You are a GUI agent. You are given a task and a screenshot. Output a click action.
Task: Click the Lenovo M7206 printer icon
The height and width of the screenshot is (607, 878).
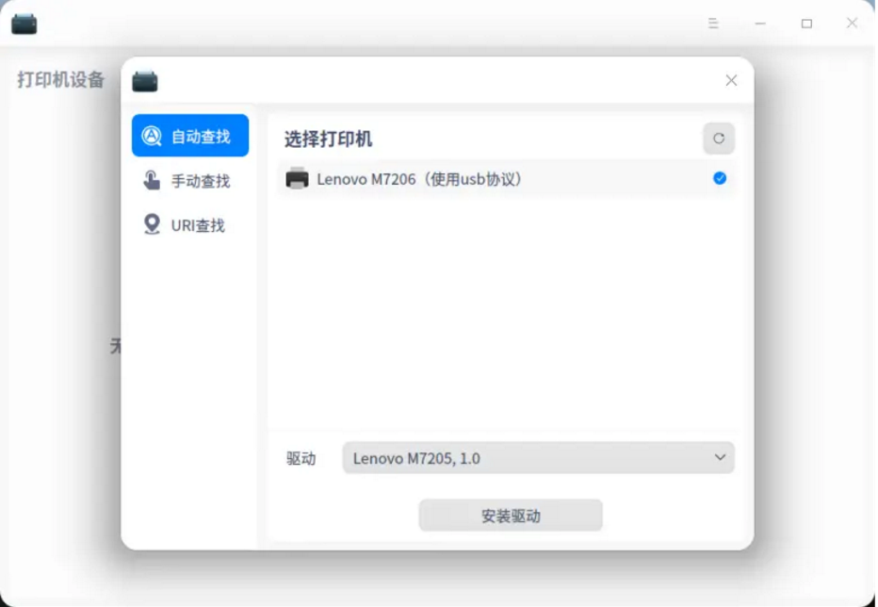click(297, 179)
